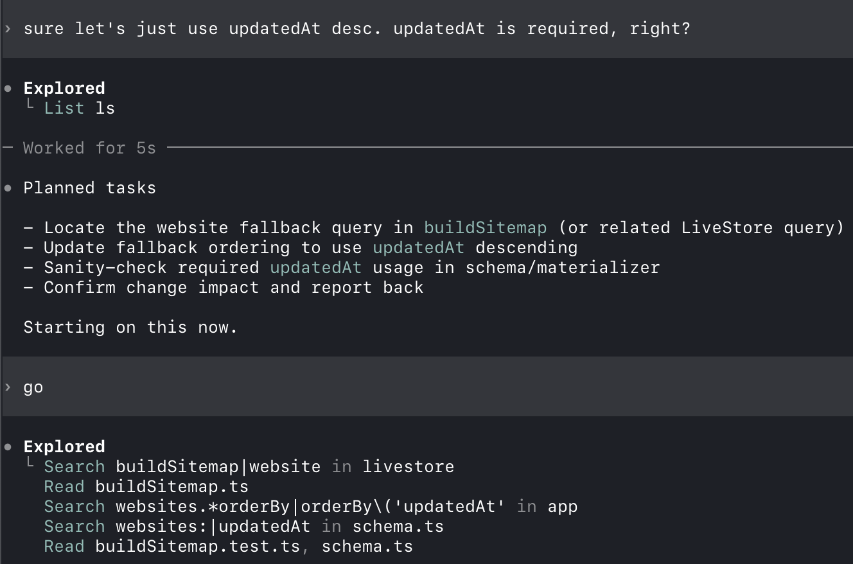The width and height of the screenshot is (853, 564).
Task: Click the bullet next to Planned tasks
Action: tap(8, 188)
